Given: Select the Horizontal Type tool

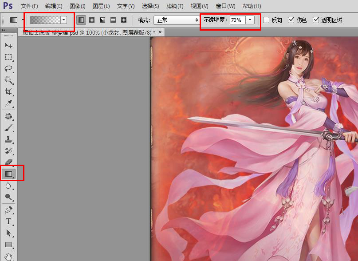Looking at the screenshot, I should 8,221.
